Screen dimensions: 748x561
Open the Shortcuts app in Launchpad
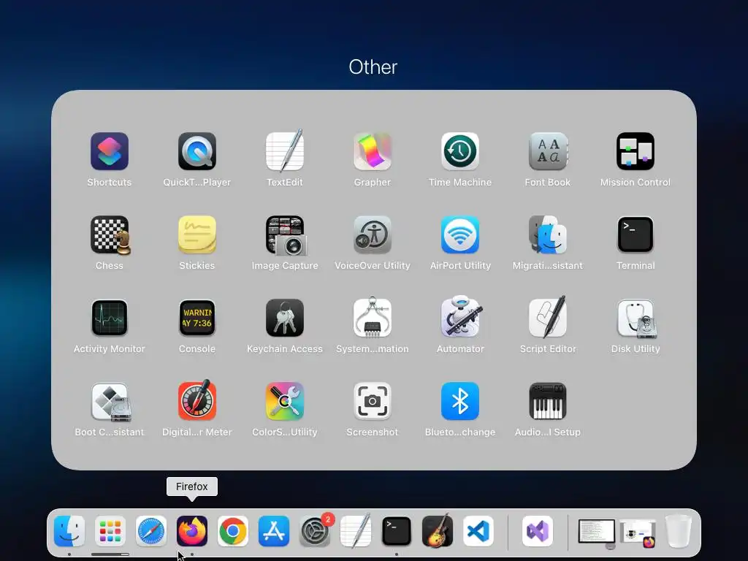point(110,152)
